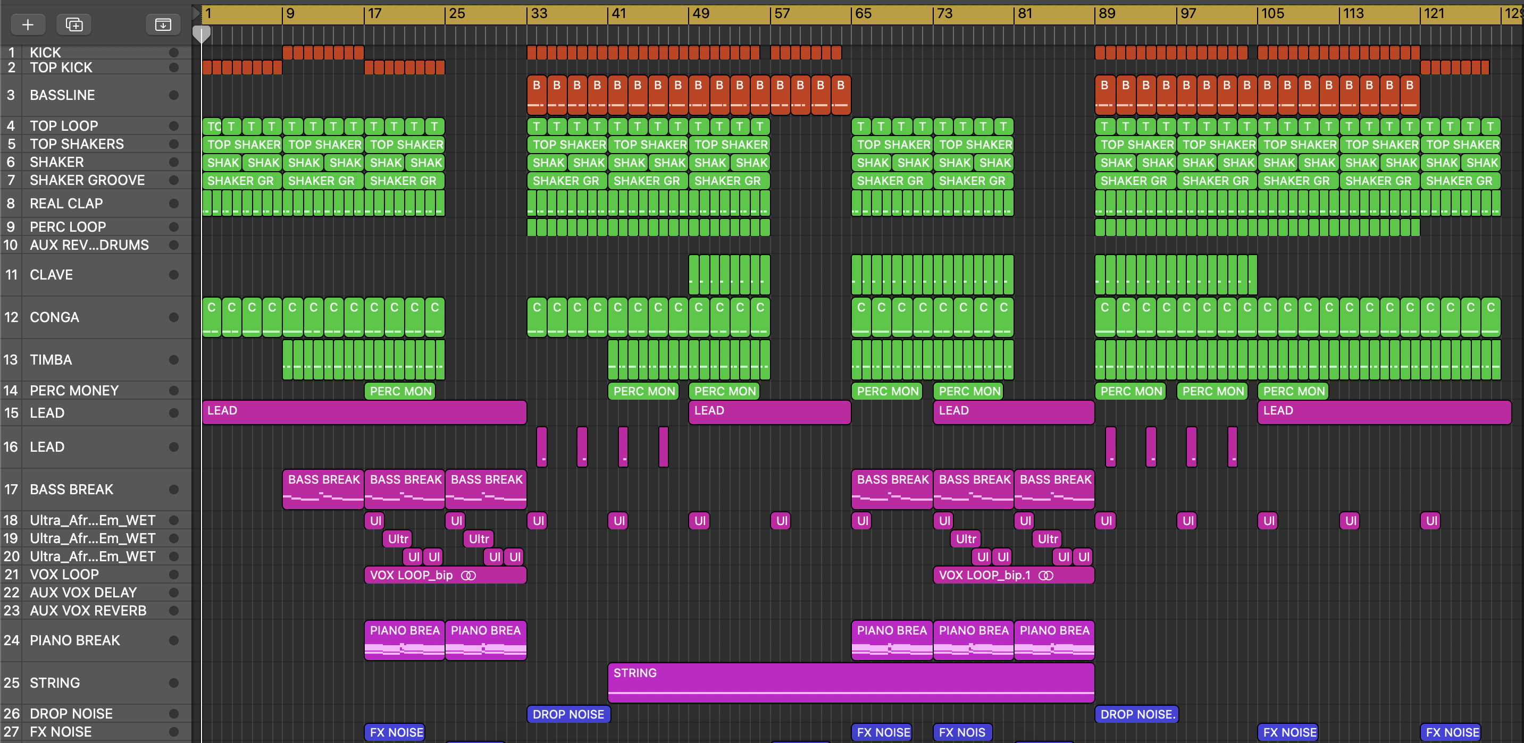Click bar 89 on the ruler
The width and height of the screenshot is (1524, 743).
[x=1107, y=14]
